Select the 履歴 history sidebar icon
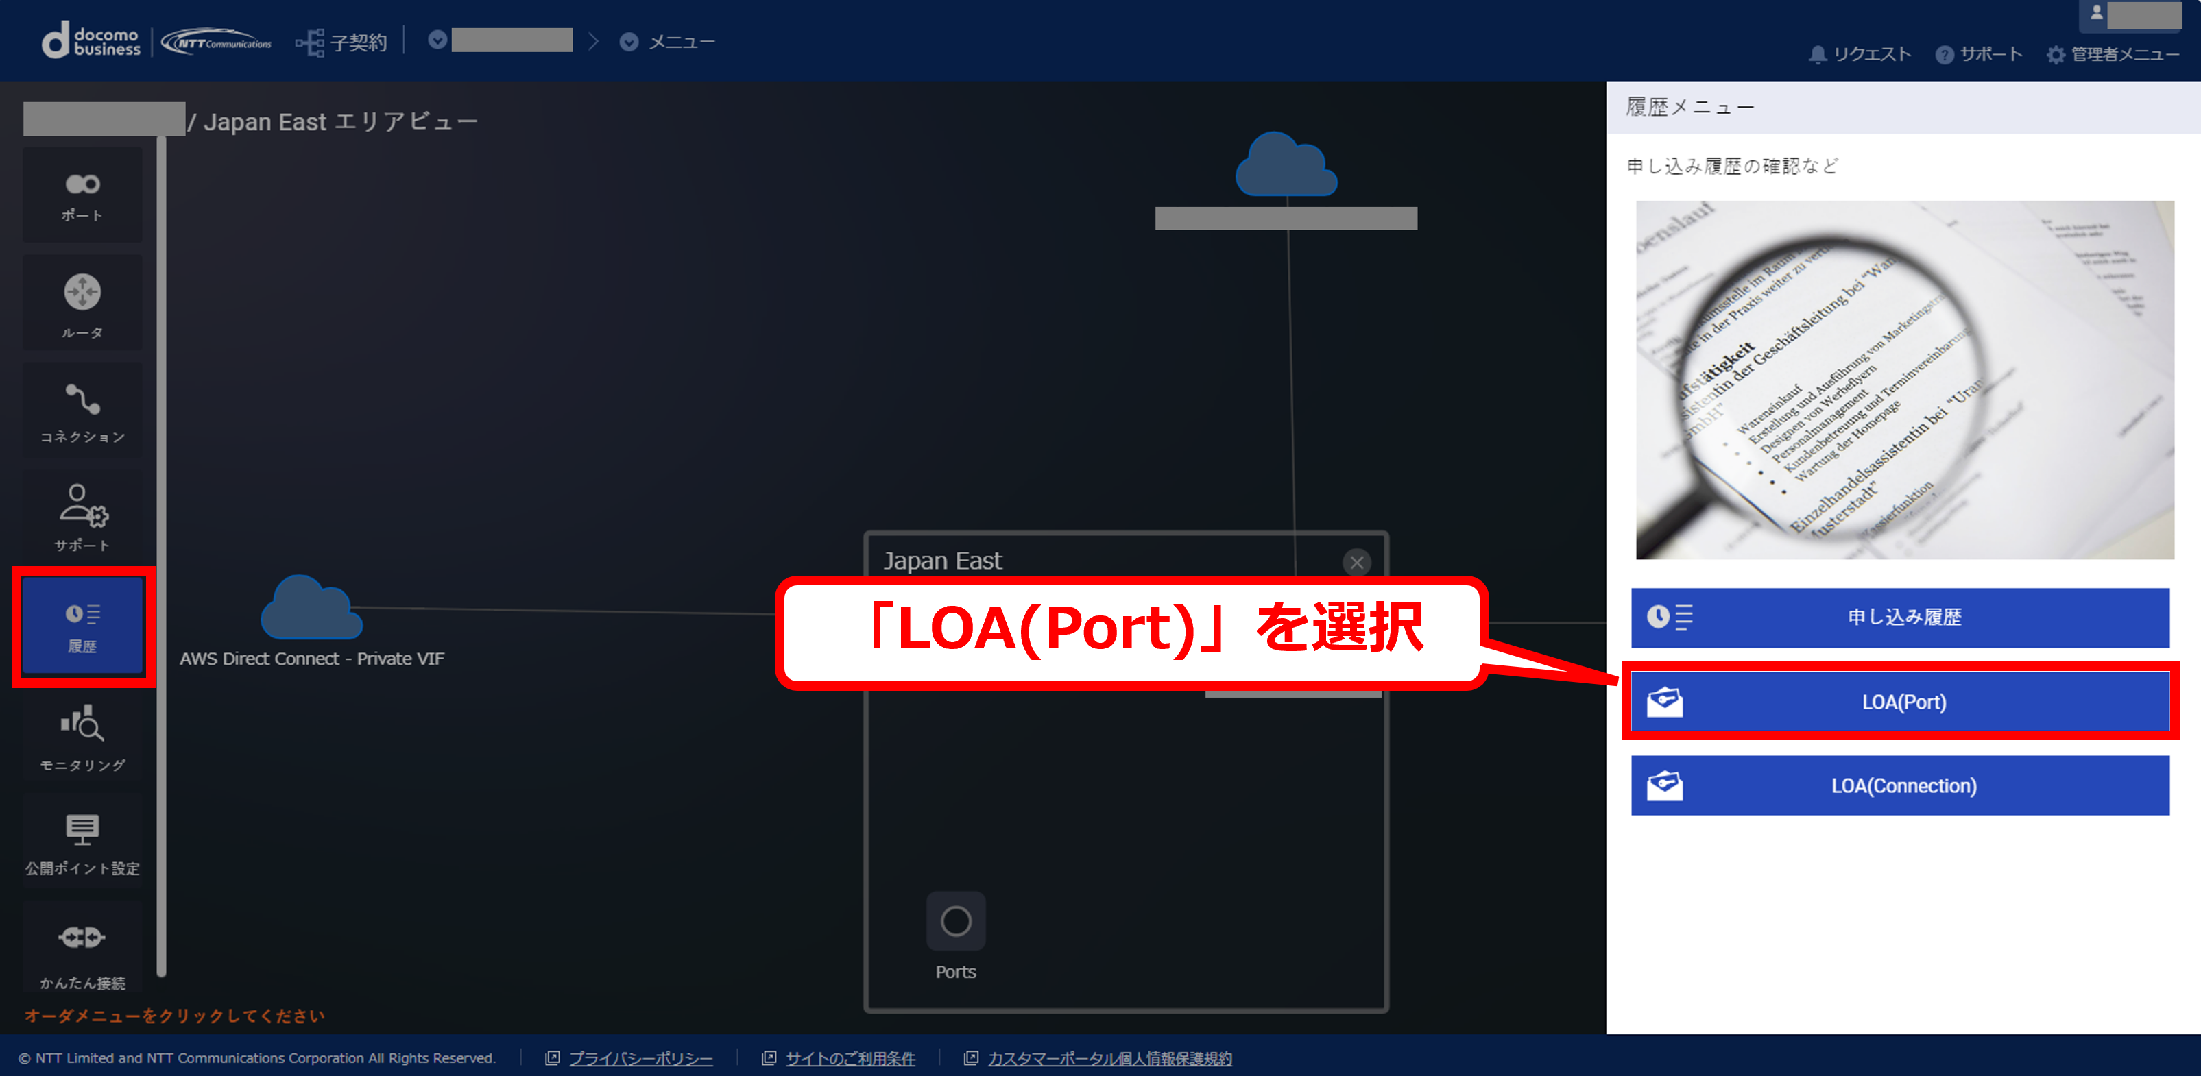The height and width of the screenshot is (1076, 2201). pos(82,626)
